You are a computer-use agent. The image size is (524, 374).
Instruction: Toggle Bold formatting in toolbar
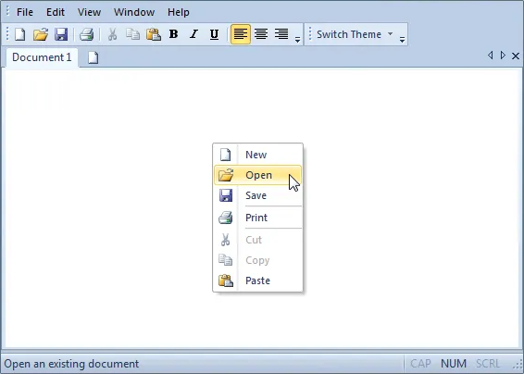coord(173,34)
